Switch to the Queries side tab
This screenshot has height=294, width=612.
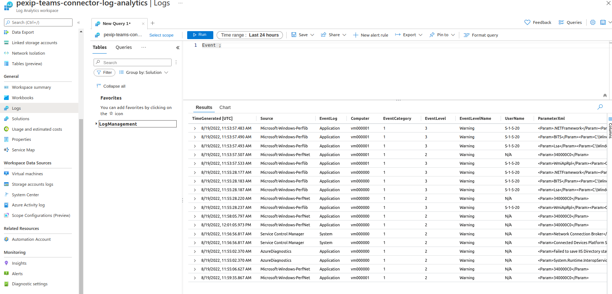point(124,47)
